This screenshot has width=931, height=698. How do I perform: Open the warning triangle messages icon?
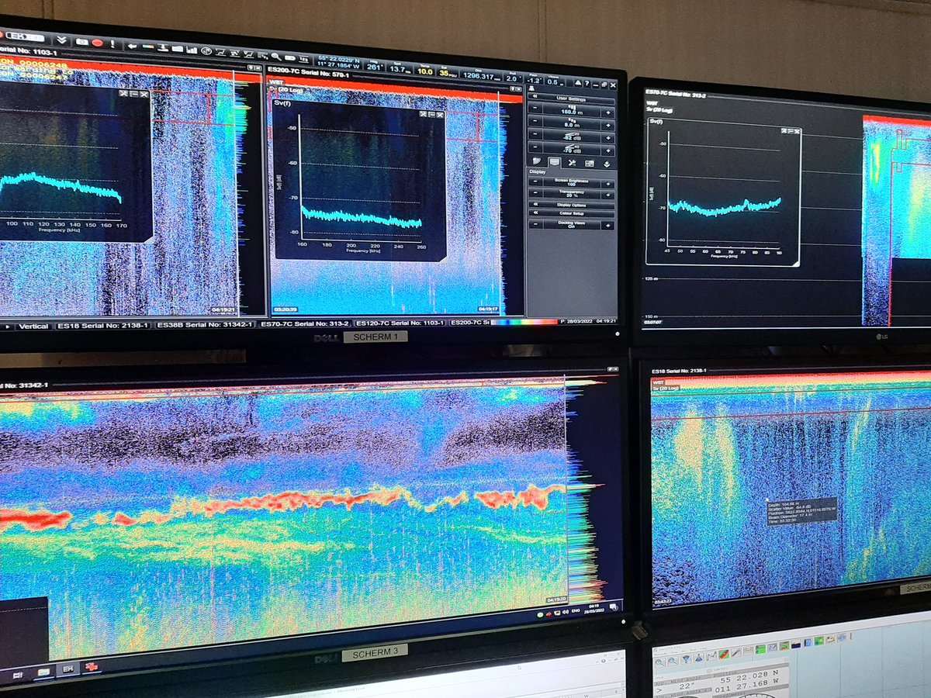point(578,83)
